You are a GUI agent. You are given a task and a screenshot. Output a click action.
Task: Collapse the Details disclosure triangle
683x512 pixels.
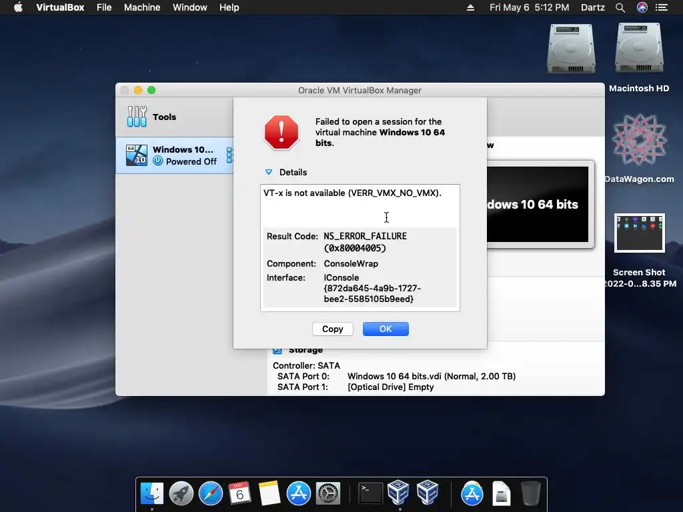click(x=269, y=172)
